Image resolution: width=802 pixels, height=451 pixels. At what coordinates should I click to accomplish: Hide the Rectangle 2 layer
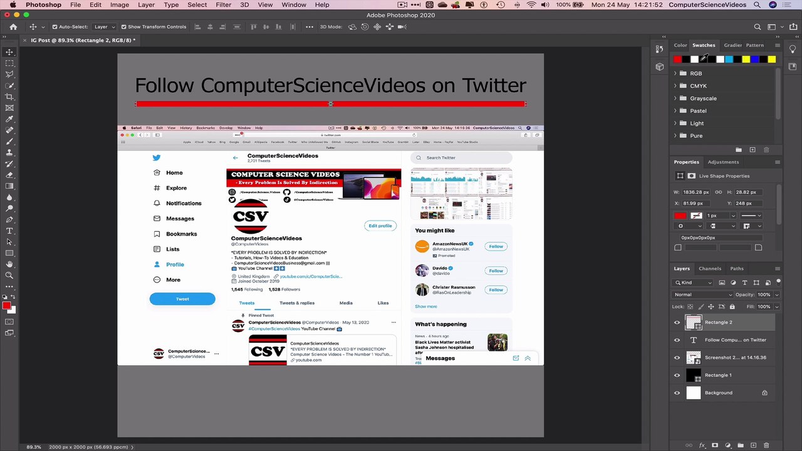point(677,323)
